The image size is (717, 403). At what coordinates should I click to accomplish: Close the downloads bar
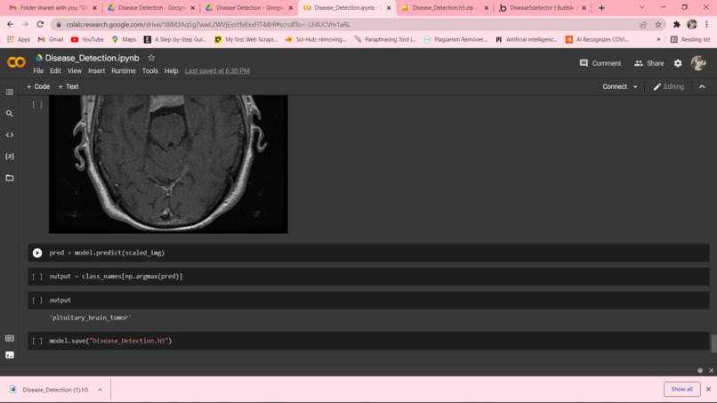[708, 390]
